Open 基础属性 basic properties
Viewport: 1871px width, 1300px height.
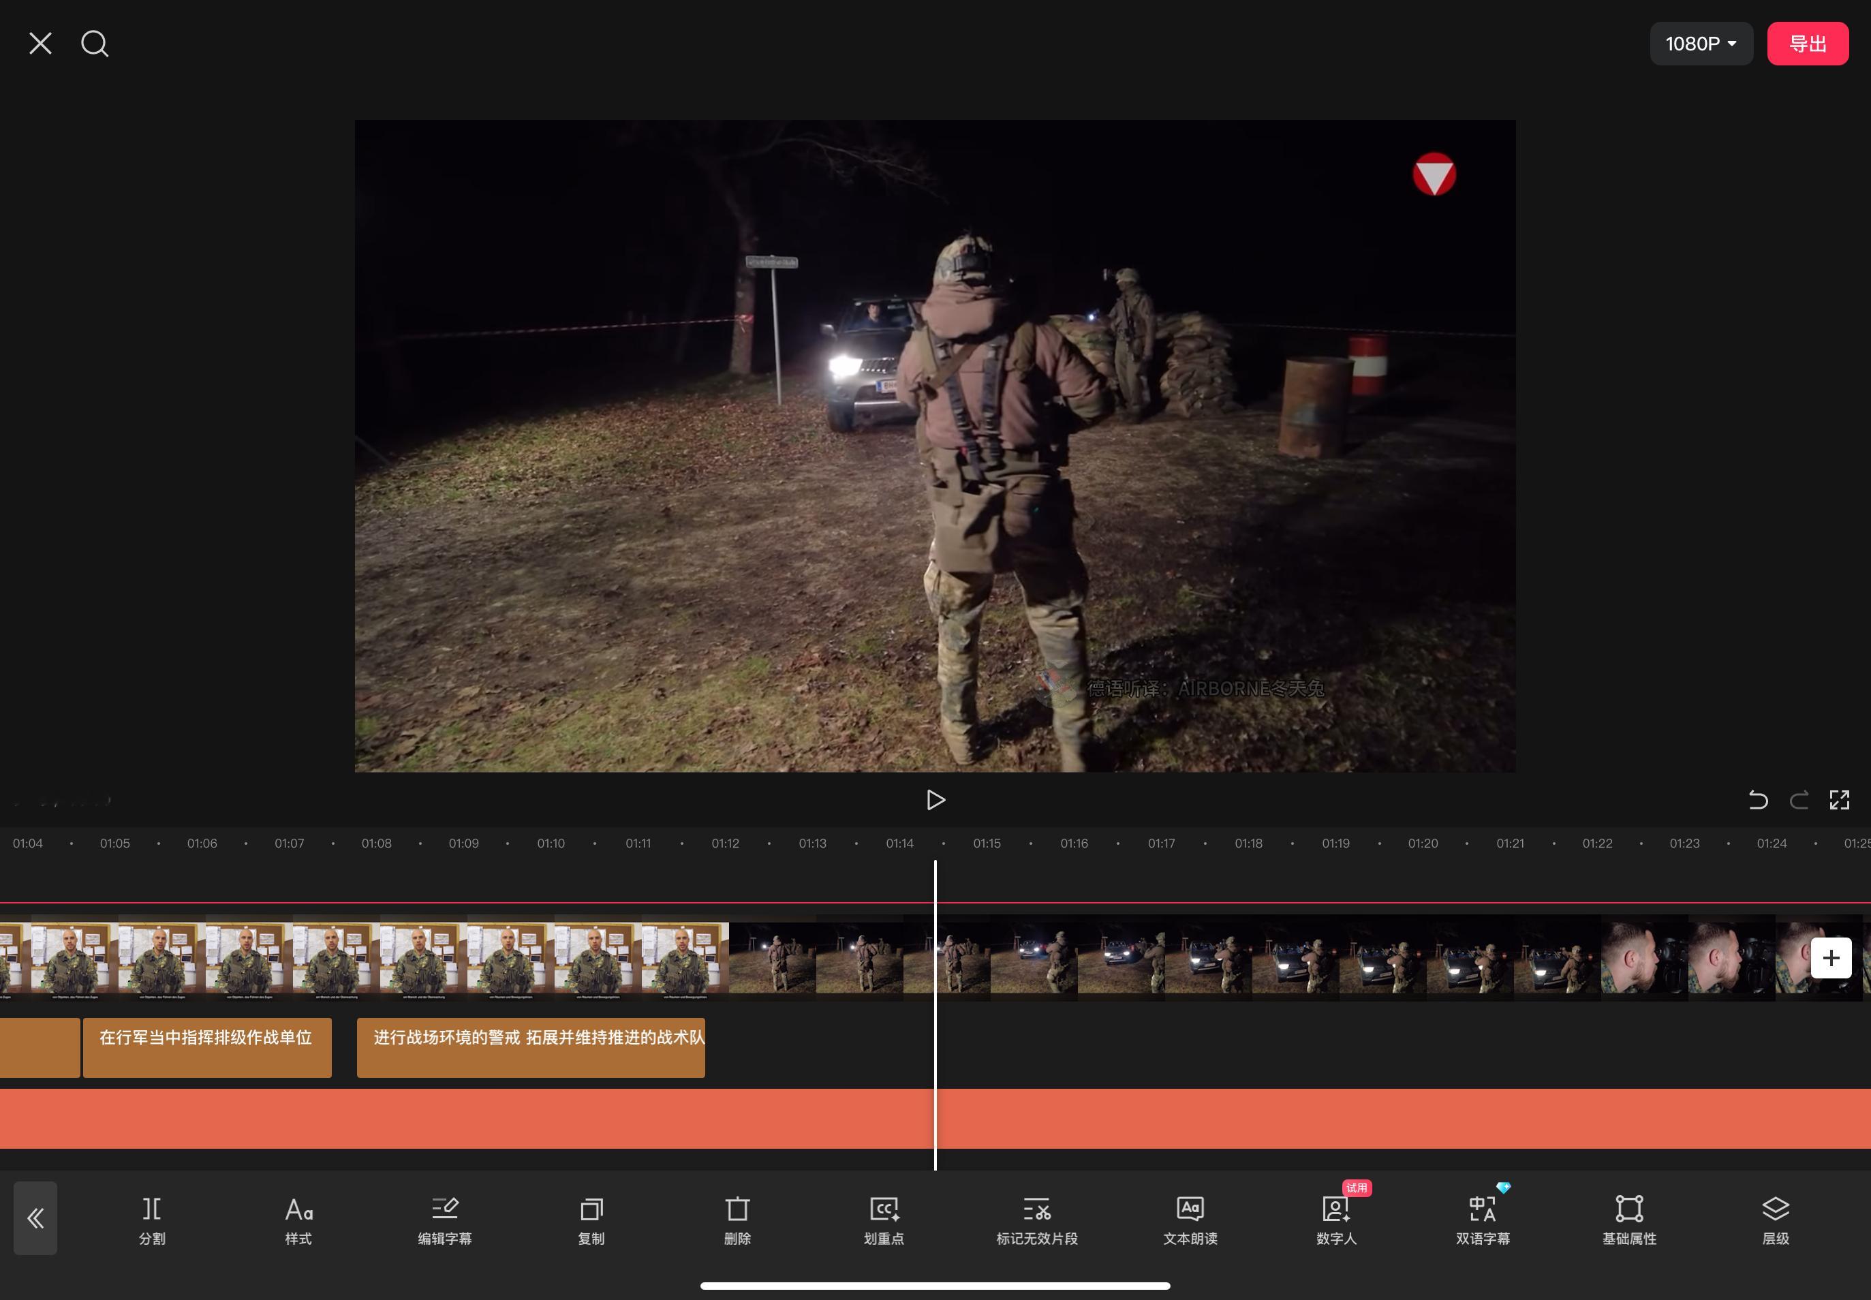click(1629, 1220)
